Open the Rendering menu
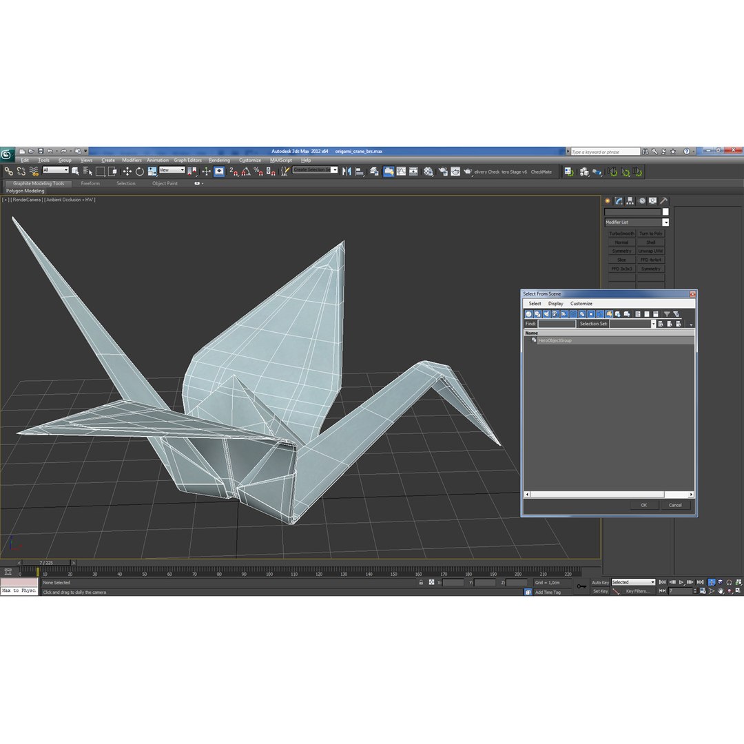 219,161
